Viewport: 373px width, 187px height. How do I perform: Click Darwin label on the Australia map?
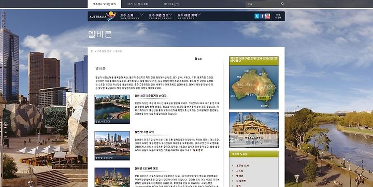247,71
